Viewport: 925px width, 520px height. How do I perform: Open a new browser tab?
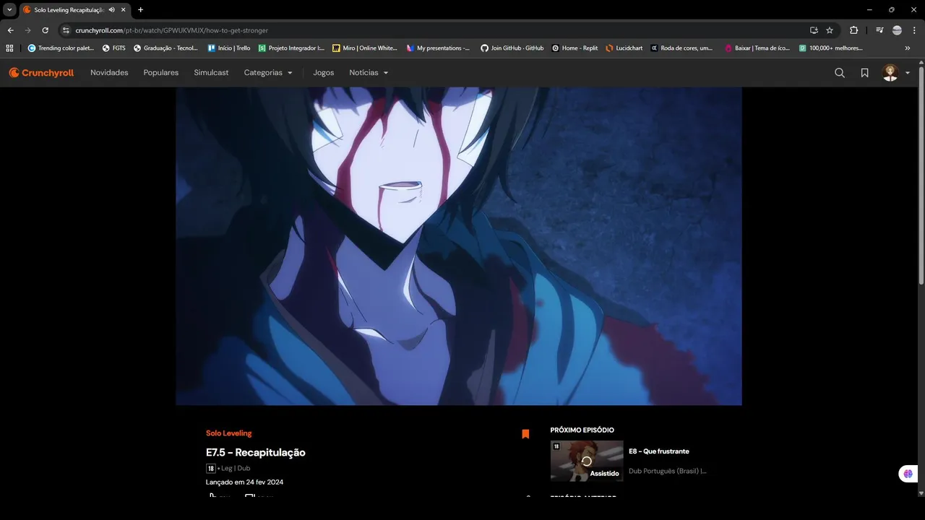(x=140, y=9)
